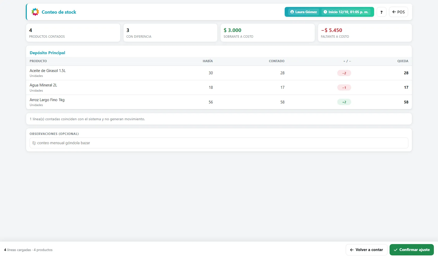
Task: Click the PRODUCTO column header
Action: click(38, 61)
